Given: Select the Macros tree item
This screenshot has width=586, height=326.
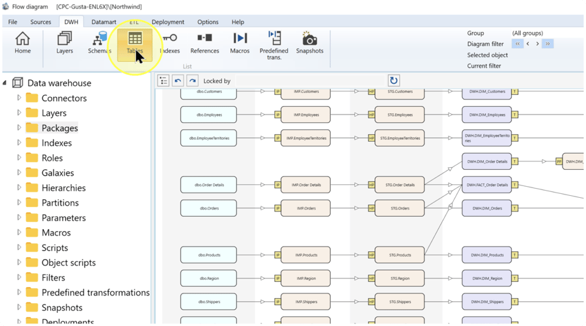Looking at the screenshot, I should click(56, 233).
